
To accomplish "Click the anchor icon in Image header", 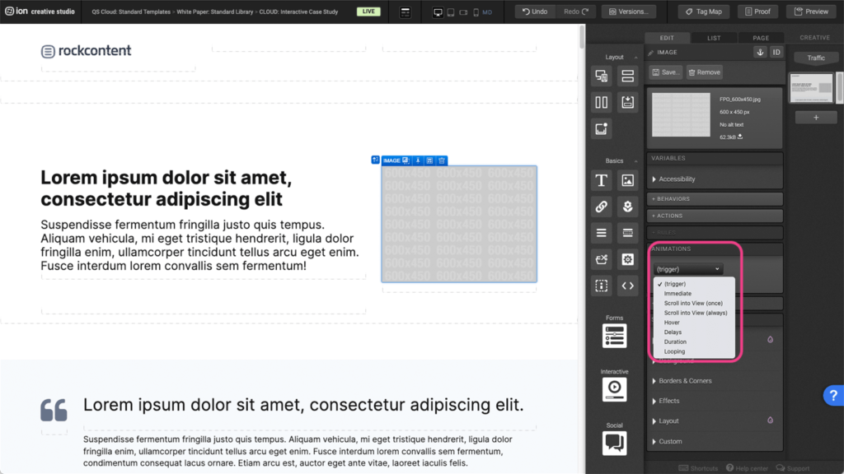I will [760, 52].
